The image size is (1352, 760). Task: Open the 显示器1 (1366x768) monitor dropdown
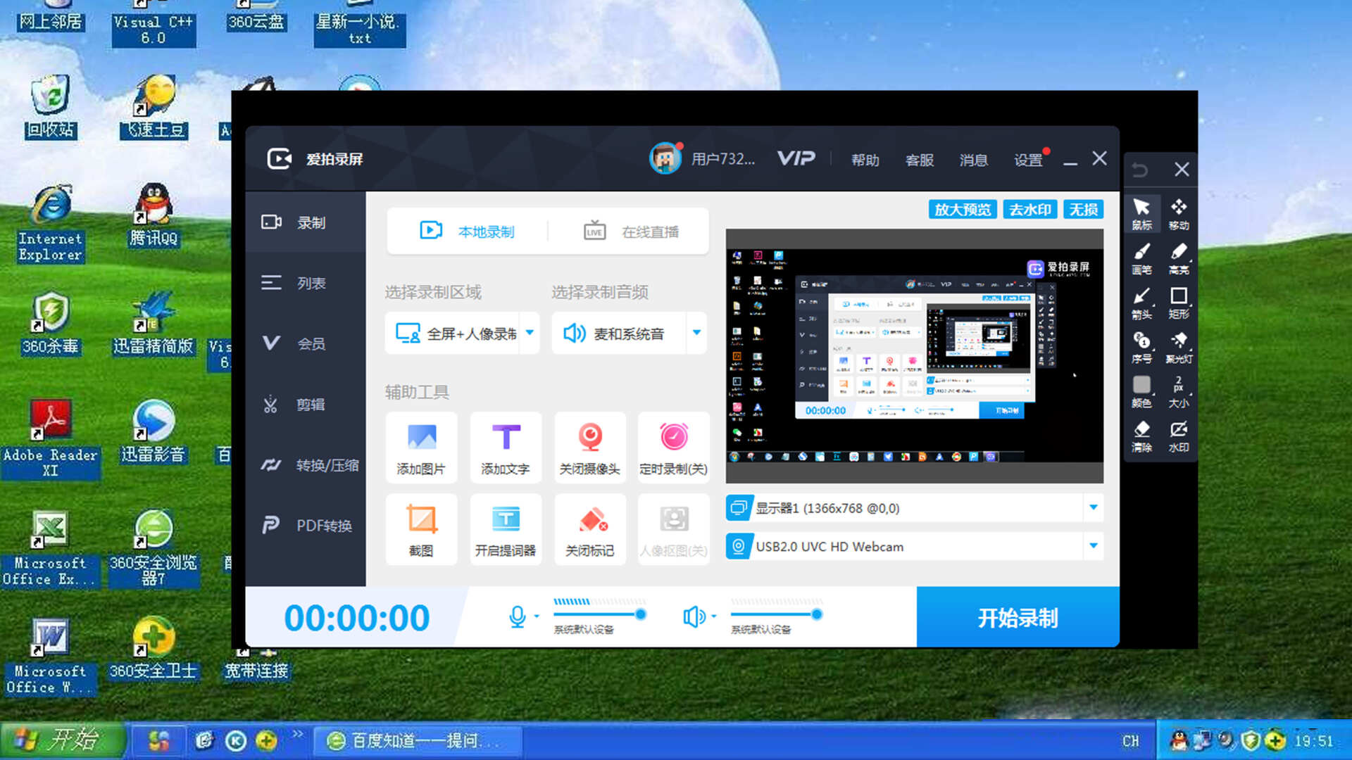(914, 508)
